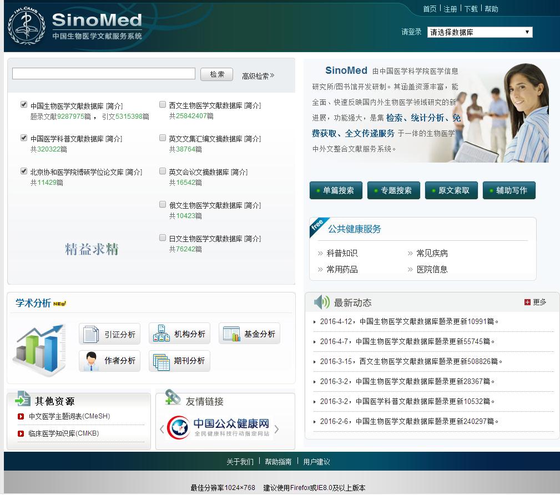This screenshot has height=495, width=560.
Task: Open institution analysis (机构分析) icon
Action: pos(160,334)
